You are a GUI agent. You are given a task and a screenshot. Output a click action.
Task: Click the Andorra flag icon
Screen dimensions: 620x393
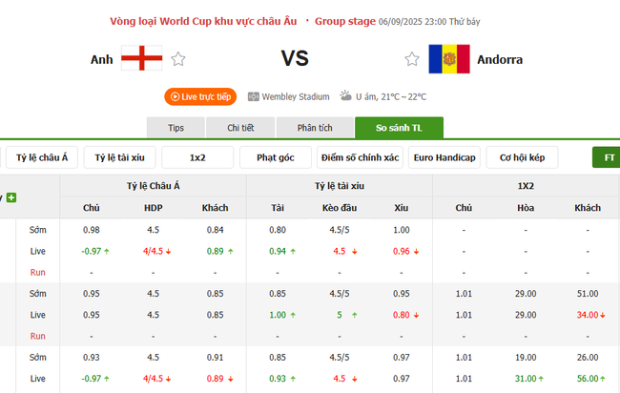pyautogui.click(x=448, y=59)
